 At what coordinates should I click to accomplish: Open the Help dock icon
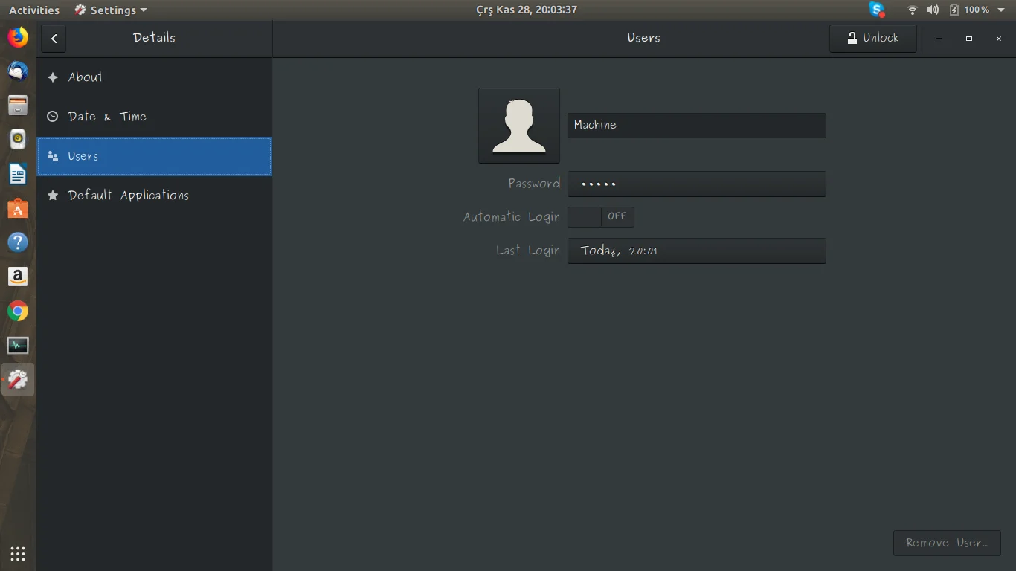[18, 242]
